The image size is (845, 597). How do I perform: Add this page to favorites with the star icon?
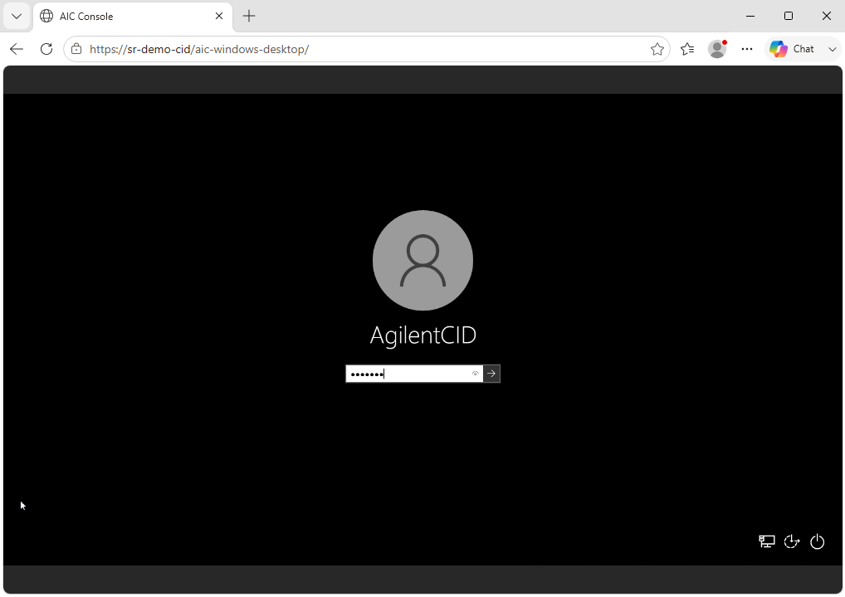[x=657, y=49]
